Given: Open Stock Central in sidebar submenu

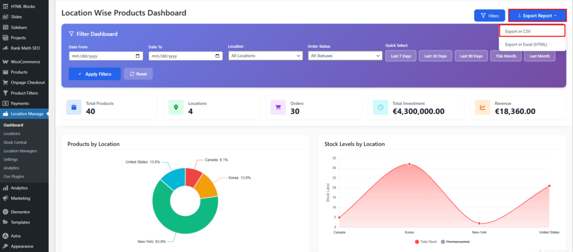Looking at the screenshot, I should tap(15, 142).
